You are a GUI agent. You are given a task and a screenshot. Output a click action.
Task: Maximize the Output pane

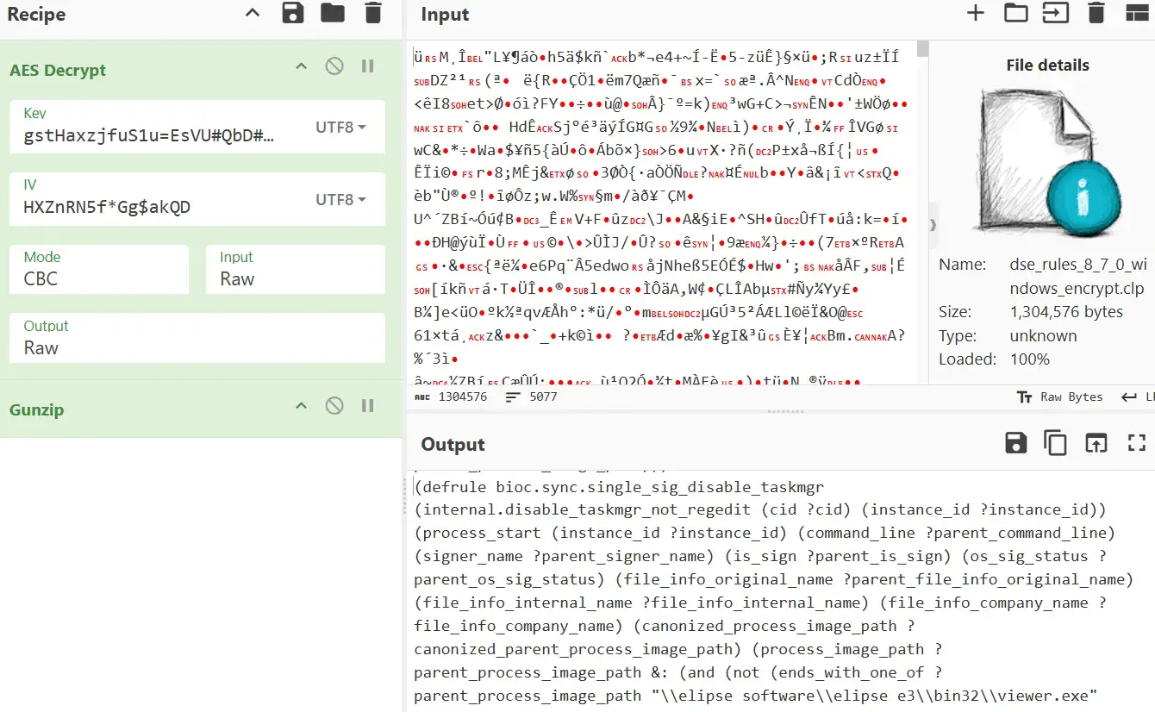pyautogui.click(x=1136, y=442)
